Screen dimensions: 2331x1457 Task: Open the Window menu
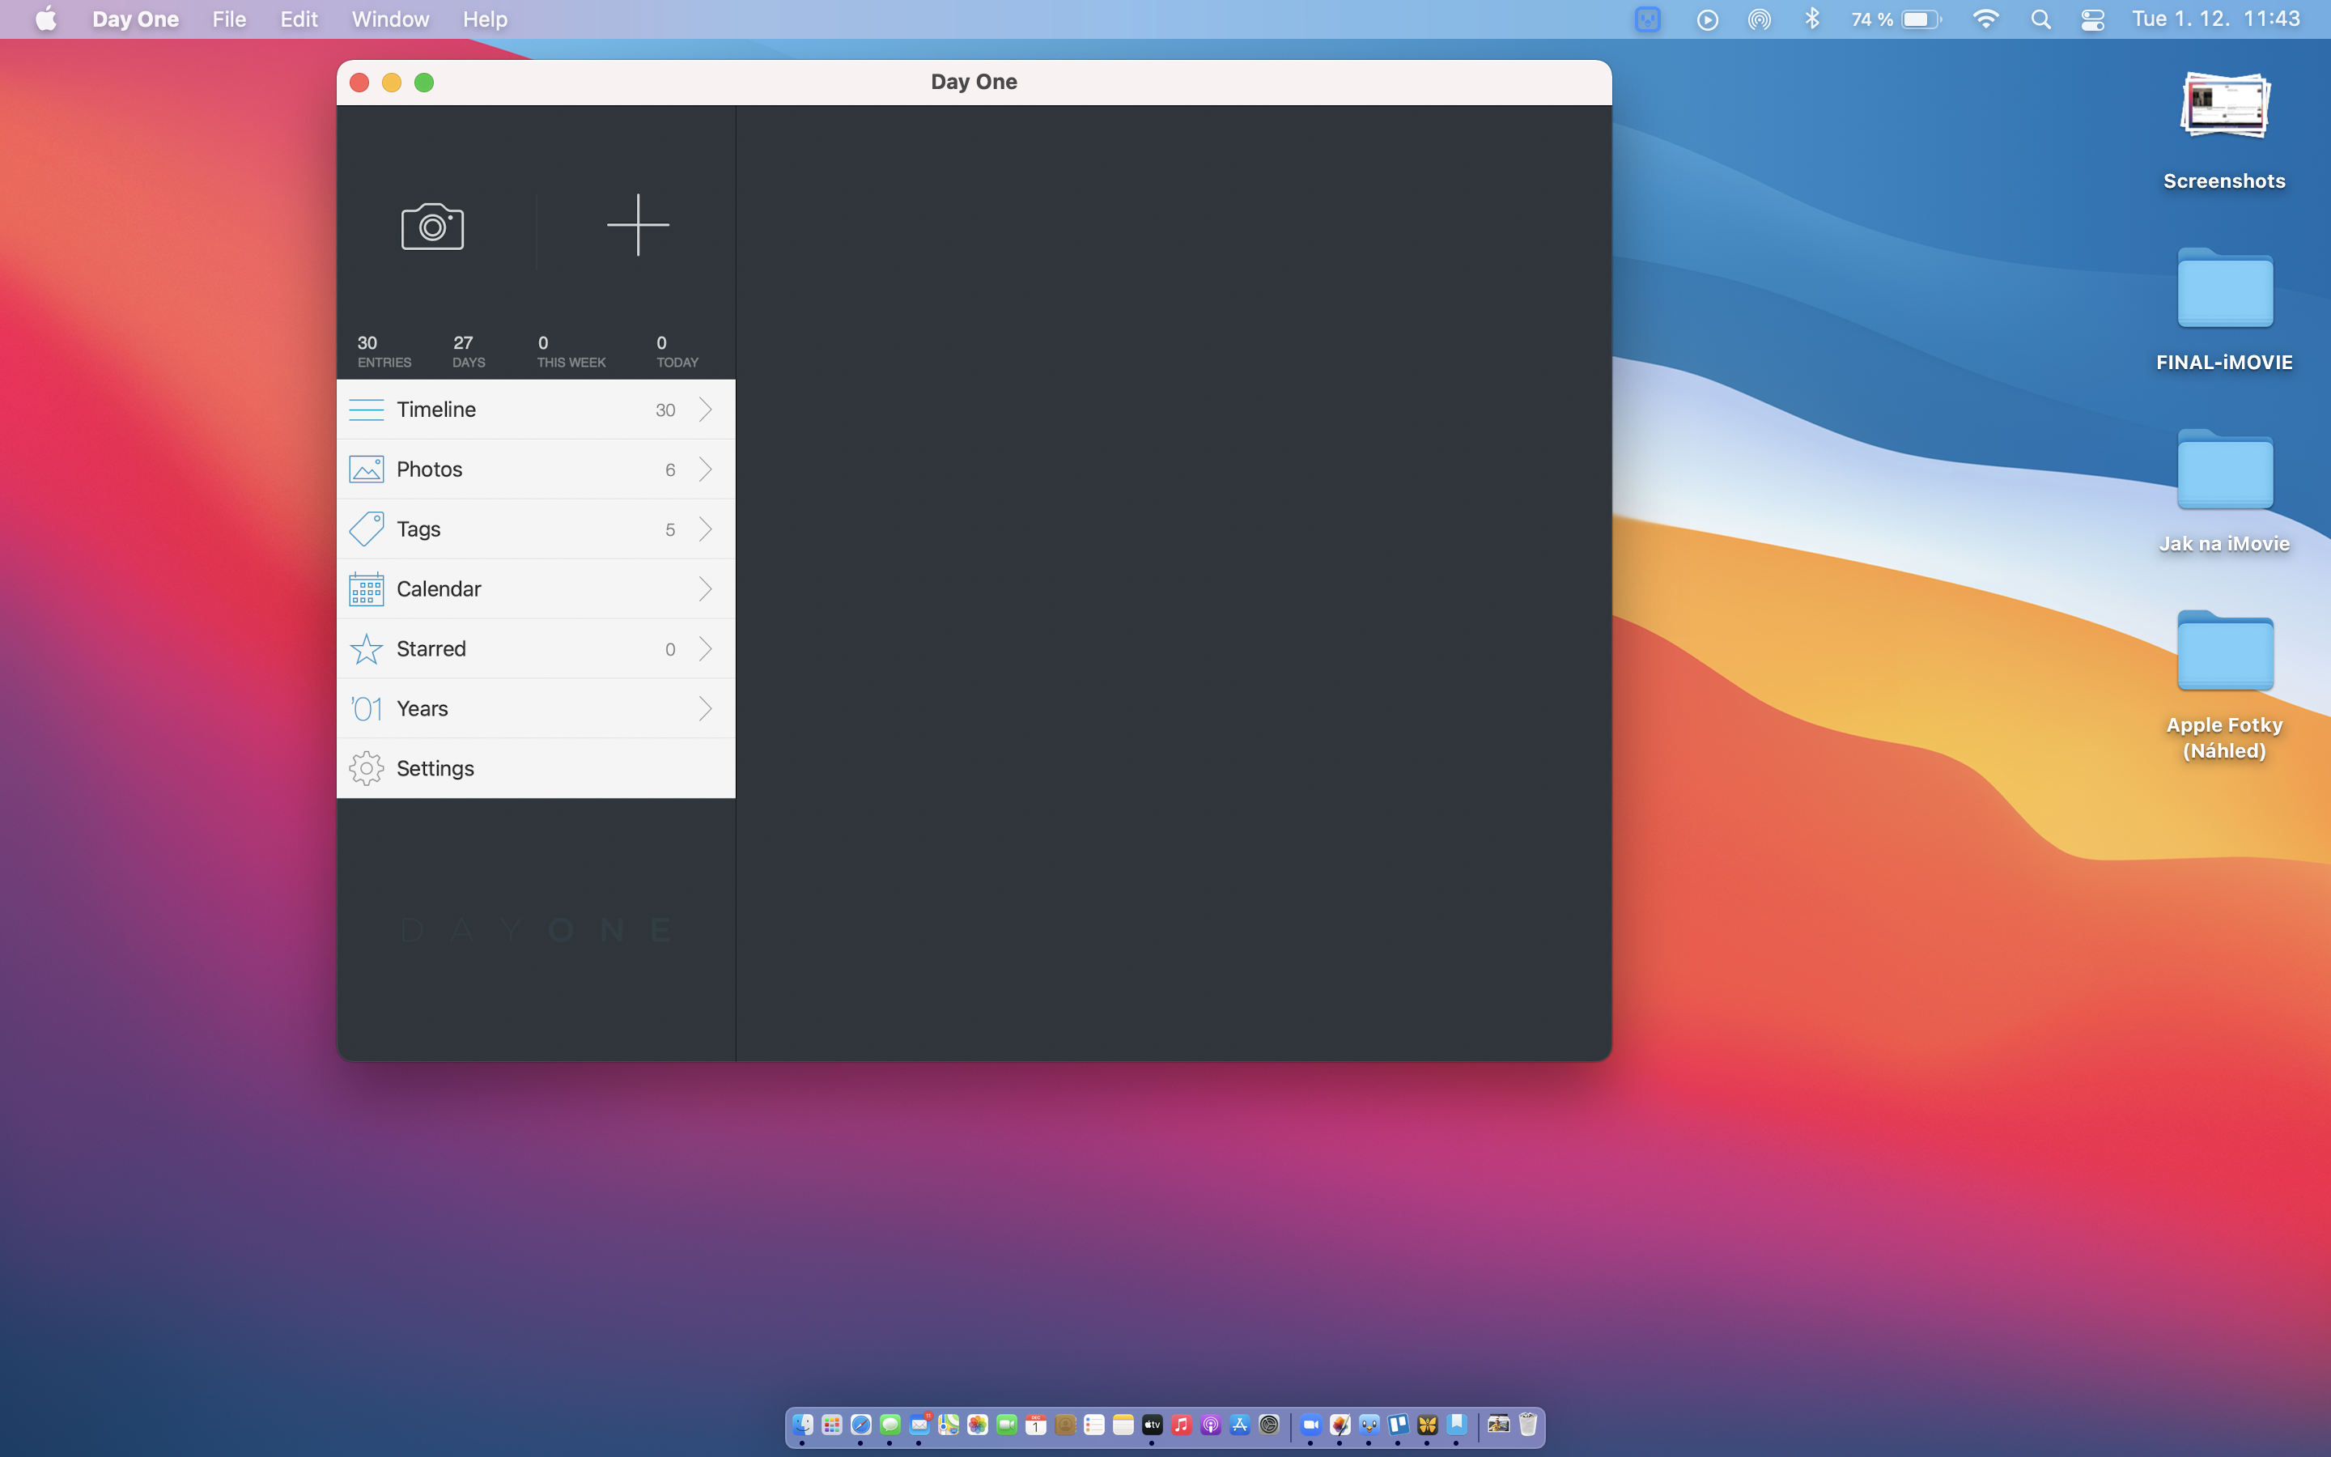[x=390, y=19]
